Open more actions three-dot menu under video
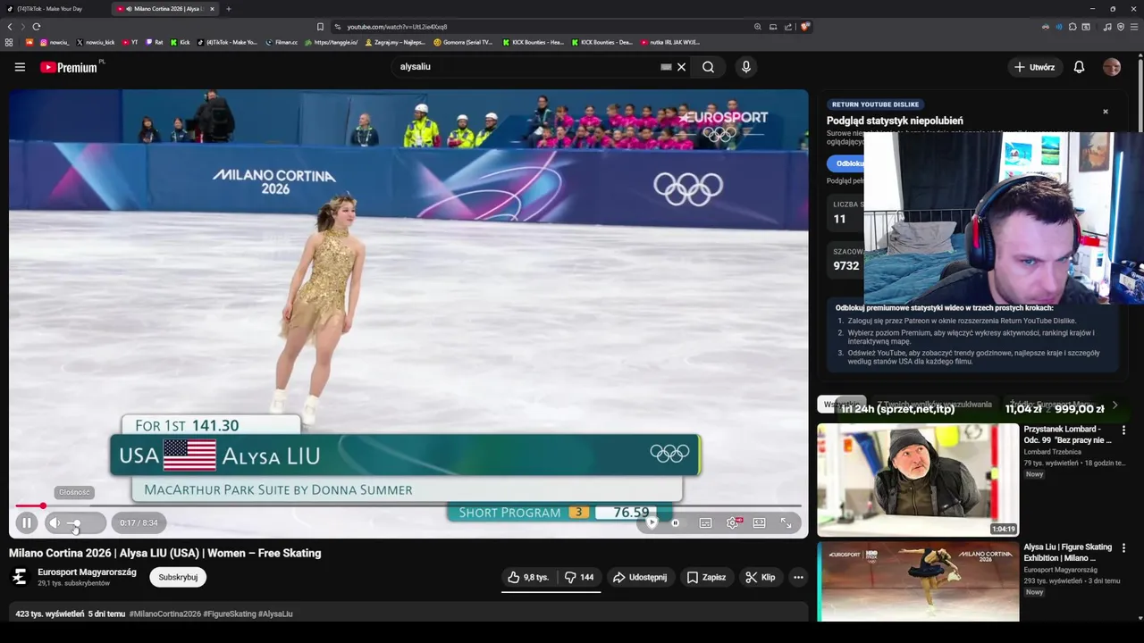The image size is (1144, 643). pos(798,578)
